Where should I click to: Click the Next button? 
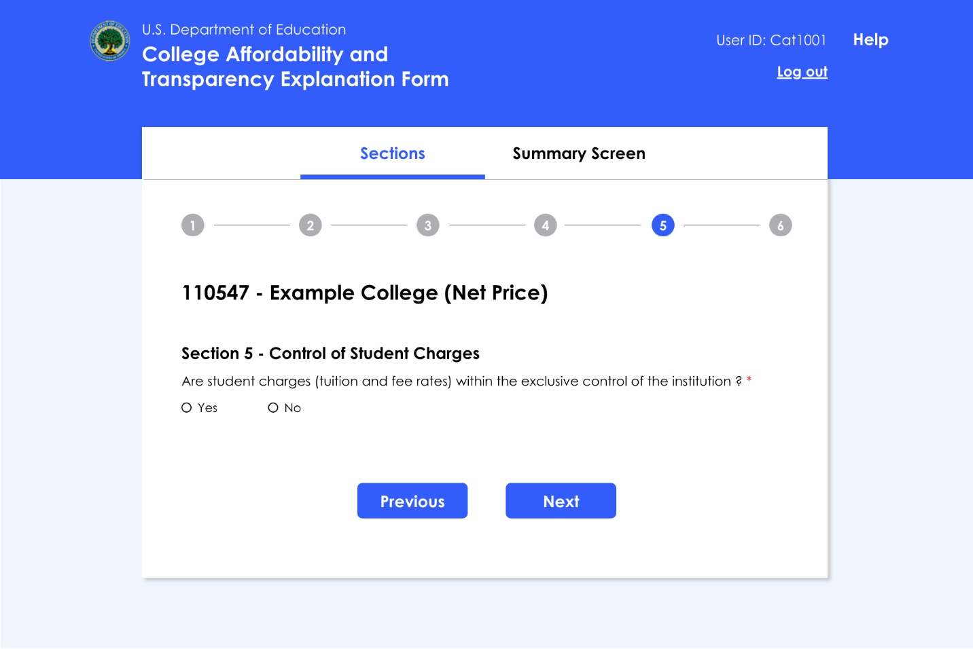point(561,501)
